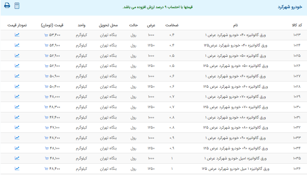307x175 pixels.
Task: View price chart for product code 1029
Action: click(x=17, y=96)
